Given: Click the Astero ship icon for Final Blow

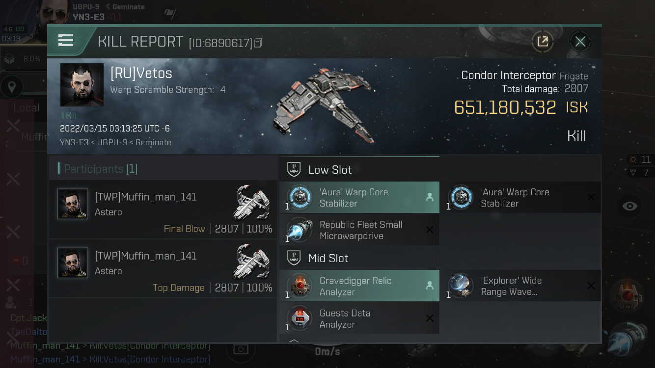Looking at the screenshot, I should coord(252,202).
